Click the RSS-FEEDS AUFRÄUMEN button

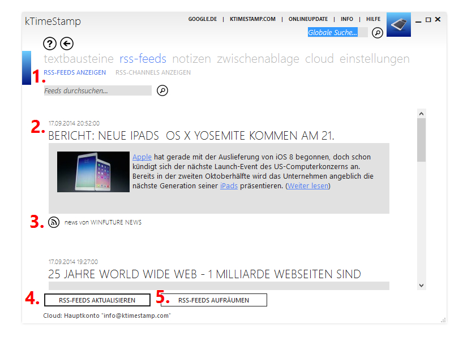(x=214, y=300)
